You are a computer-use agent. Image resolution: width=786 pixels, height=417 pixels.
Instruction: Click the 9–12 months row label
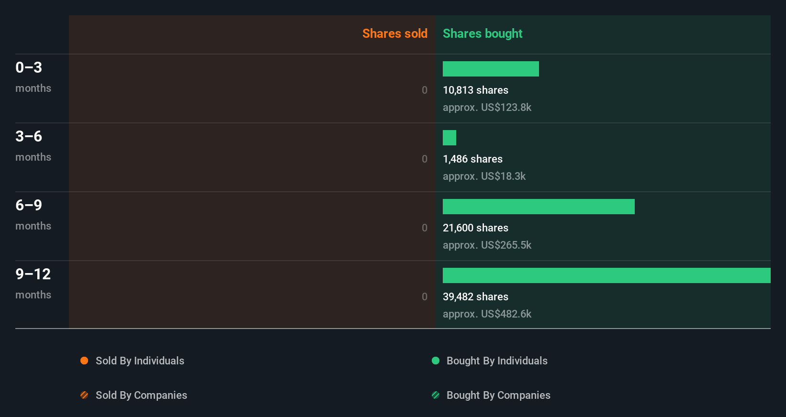(x=33, y=284)
